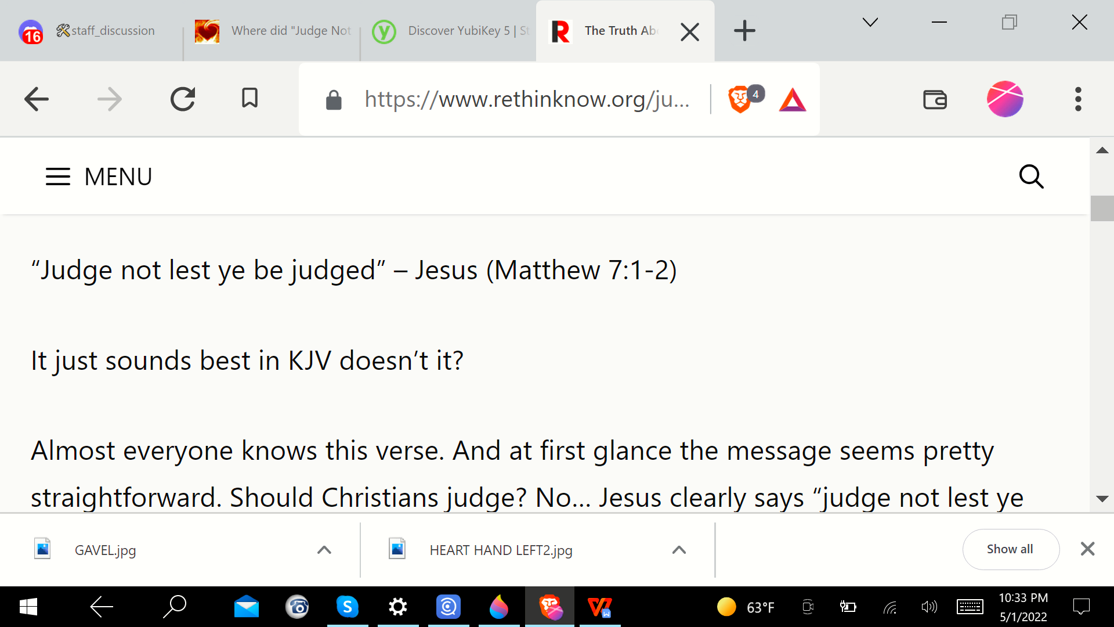Expand the hamburger MENU on the site
Viewport: 1114px width, 627px height.
click(x=99, y=176)
